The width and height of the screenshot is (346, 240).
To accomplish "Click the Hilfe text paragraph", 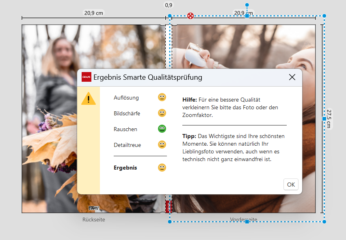I will pos(230,107).
